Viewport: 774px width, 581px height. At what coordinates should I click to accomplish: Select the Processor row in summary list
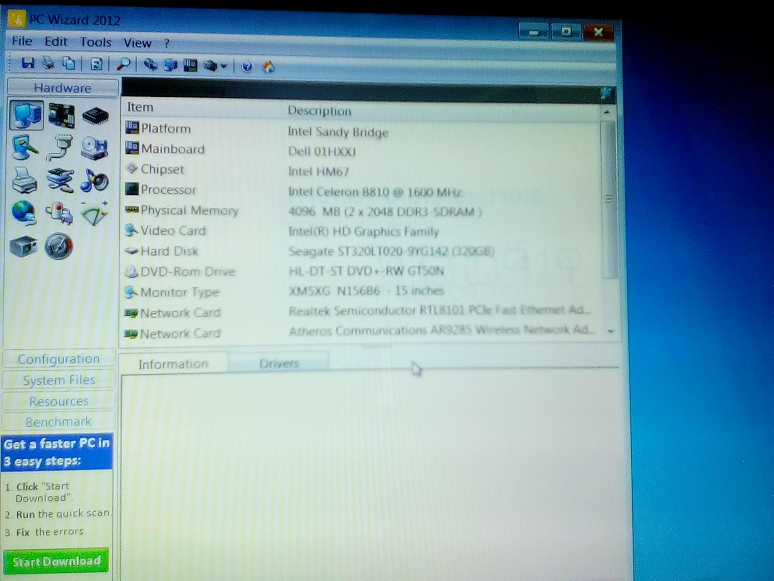168,190
